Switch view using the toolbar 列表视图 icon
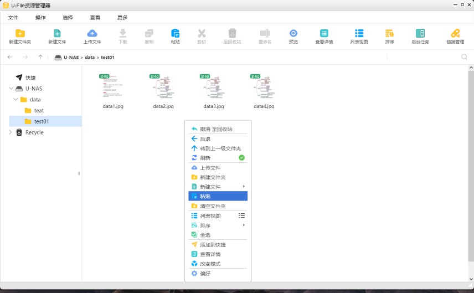The width and height of the screenshot is (474, 293). tap(359, 34)
